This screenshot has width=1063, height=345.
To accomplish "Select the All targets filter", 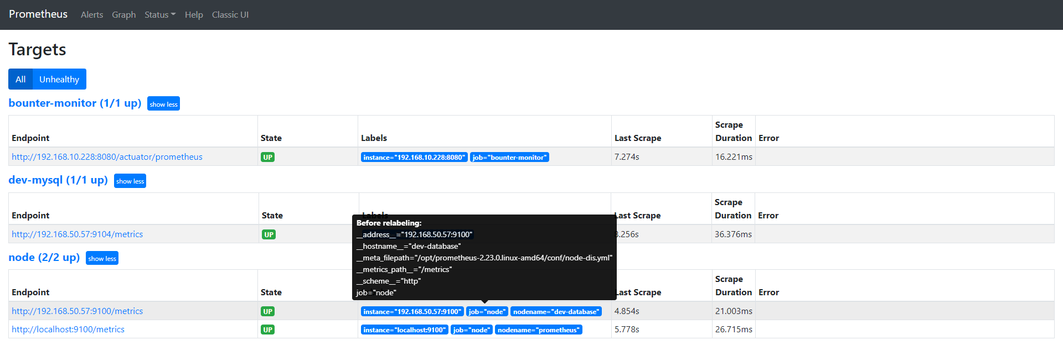I will (x=20, y=79).
